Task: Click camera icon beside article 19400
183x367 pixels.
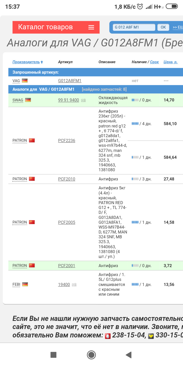Action: pos(74,285)
